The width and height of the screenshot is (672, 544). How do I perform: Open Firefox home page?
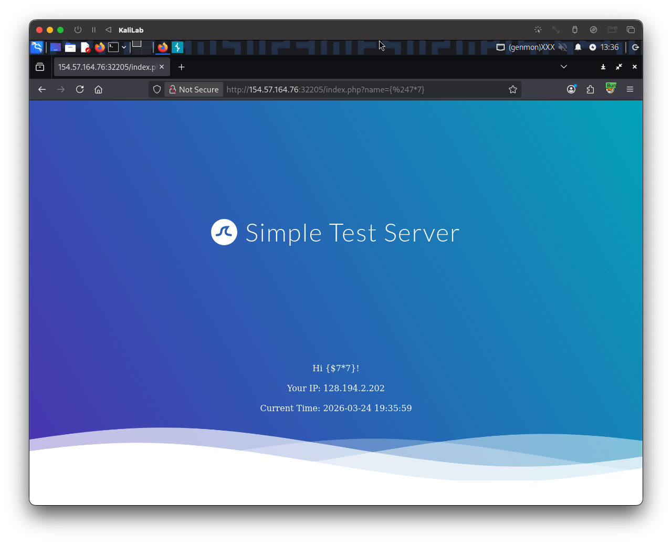(98, 89)
